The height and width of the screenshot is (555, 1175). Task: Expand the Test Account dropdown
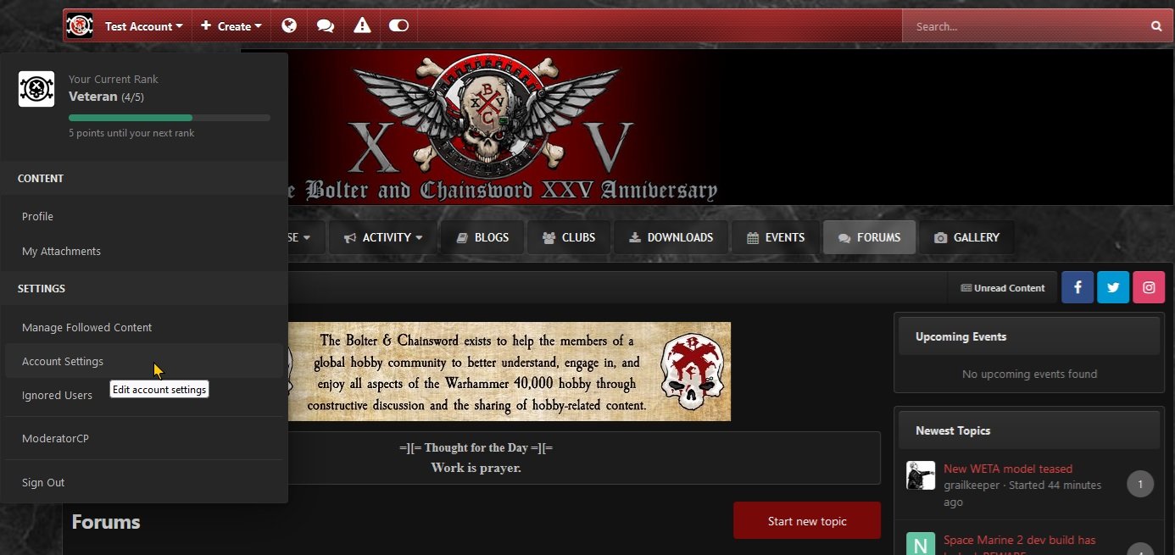(143, 26)
